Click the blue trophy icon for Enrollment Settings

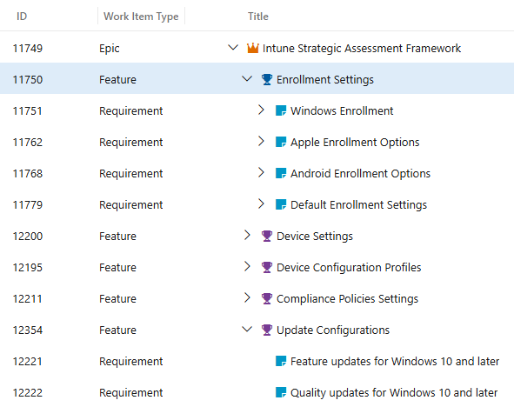tap(267, 79)
